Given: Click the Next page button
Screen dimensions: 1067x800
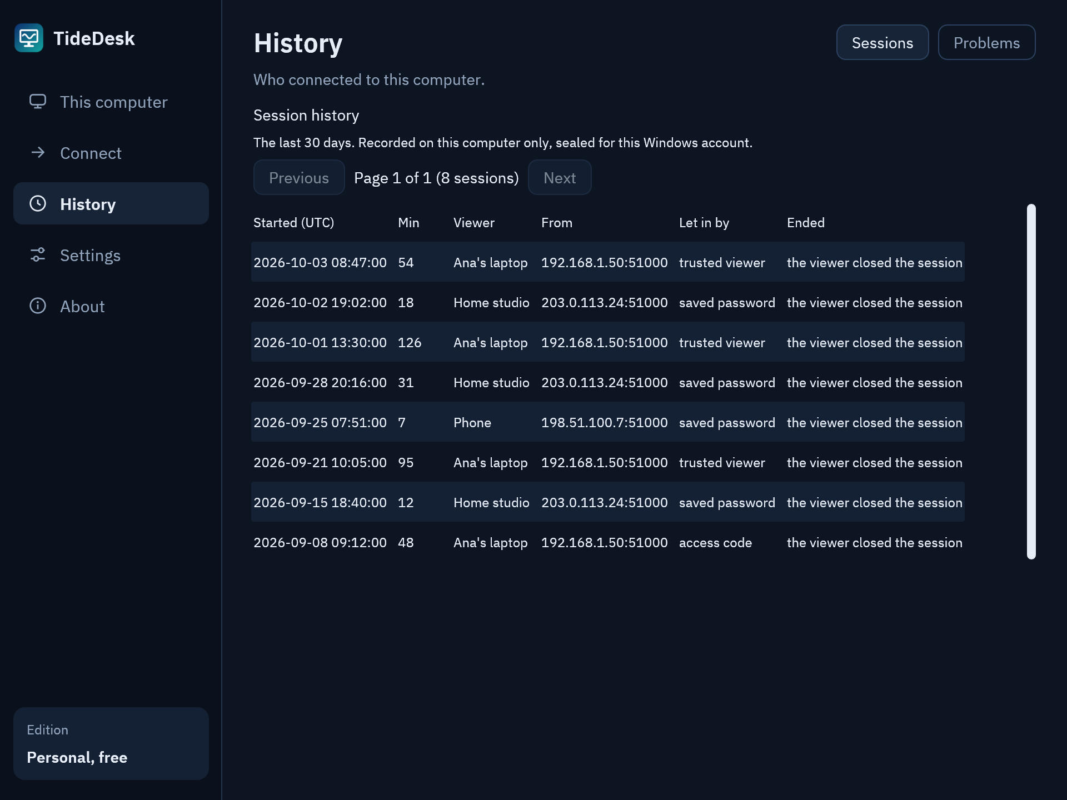Looking at the screenshot, I should [x=560, y=178].
